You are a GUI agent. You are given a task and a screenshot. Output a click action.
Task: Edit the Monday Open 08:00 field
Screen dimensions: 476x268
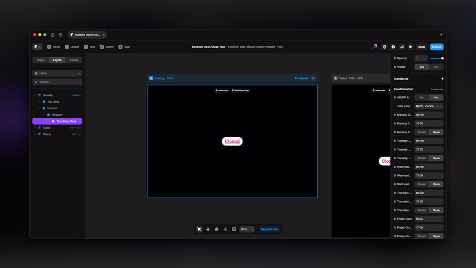[x=429, y=115]
